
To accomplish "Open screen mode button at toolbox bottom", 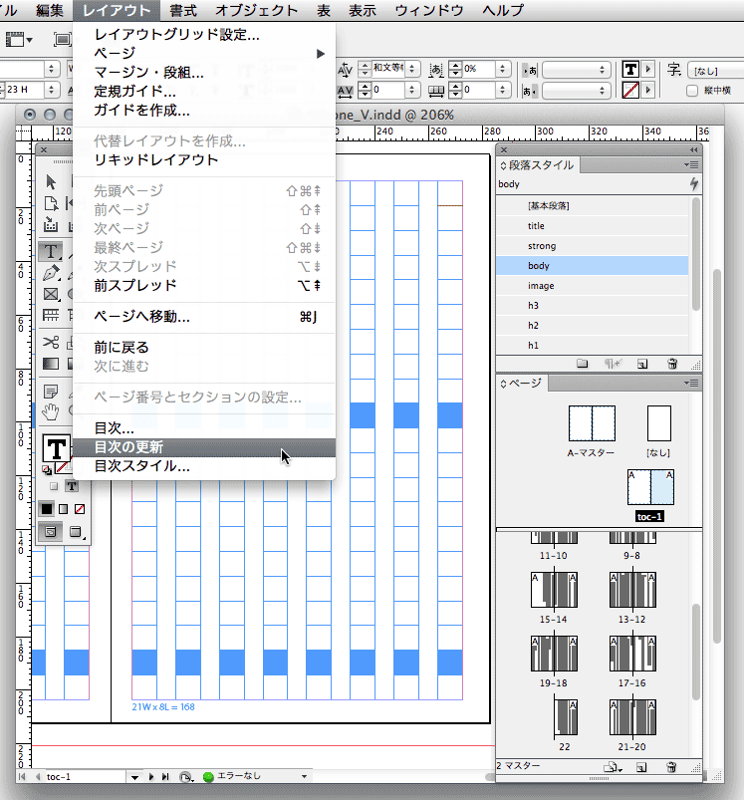I will coord(76,532).
